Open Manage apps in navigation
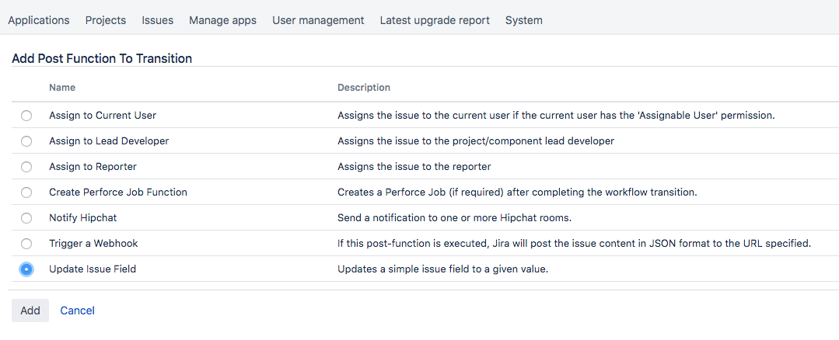839x340 pixels. [222, 20]
